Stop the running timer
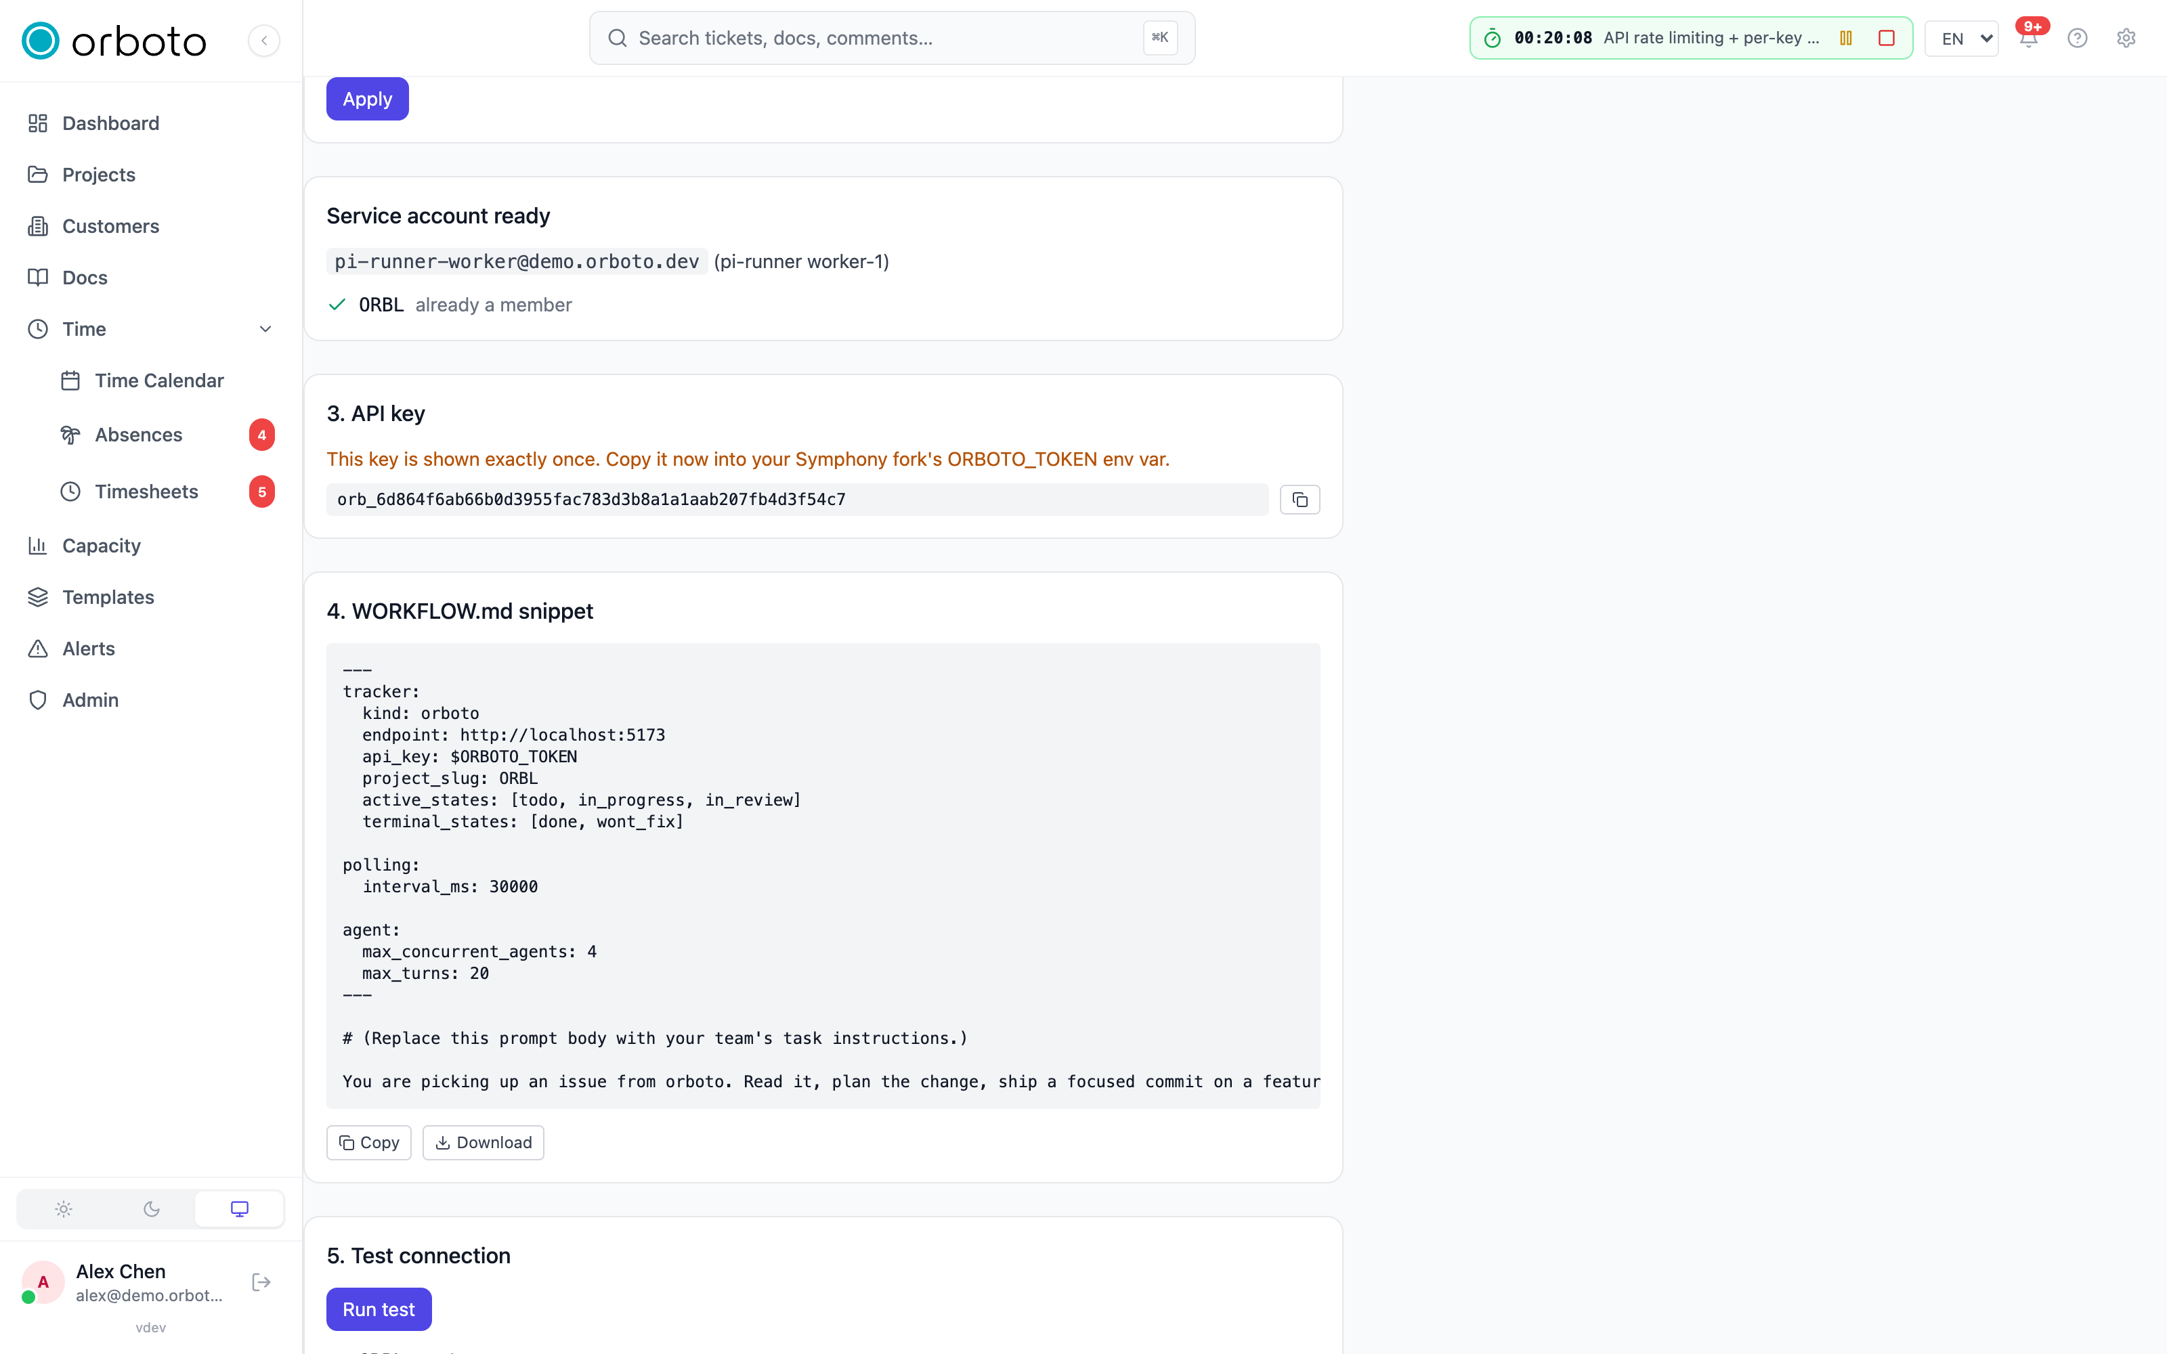 coord(1887,38)
